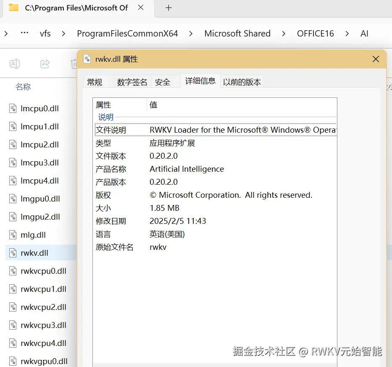The image size is (392, 367).
Task: Sort files by the 名称 column header
Action: coord(23,87)
